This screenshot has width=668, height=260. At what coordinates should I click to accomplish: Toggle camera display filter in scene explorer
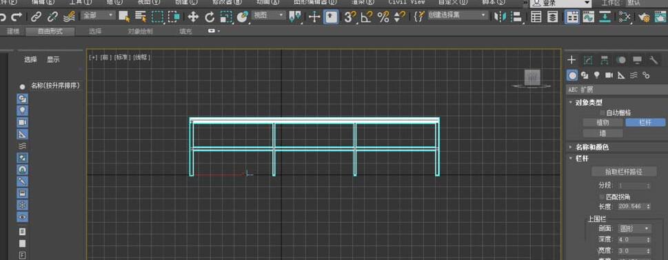23,122
